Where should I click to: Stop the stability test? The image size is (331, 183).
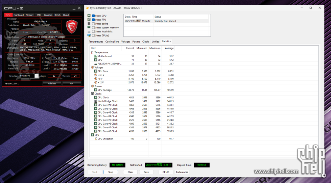(x=111, y=172)
